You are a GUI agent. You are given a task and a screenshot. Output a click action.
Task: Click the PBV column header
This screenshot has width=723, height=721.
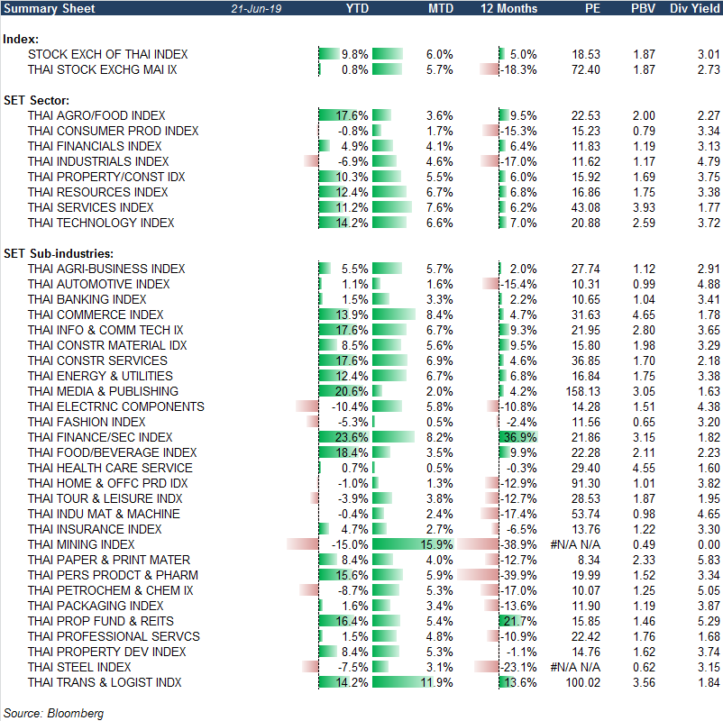(x=644, y=8)
